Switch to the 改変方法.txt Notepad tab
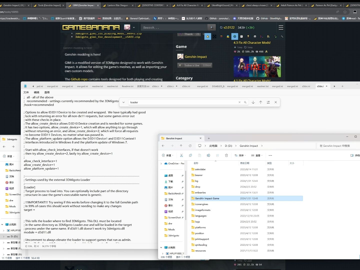The width and height of the screenshot is (360, 270). [x=143, y=86]
